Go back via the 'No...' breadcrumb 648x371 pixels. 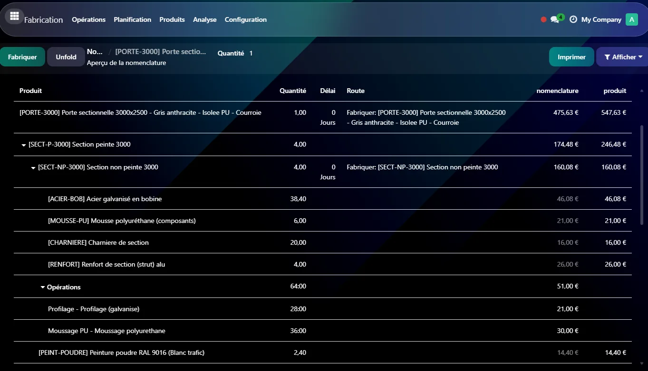coord(95,52)
